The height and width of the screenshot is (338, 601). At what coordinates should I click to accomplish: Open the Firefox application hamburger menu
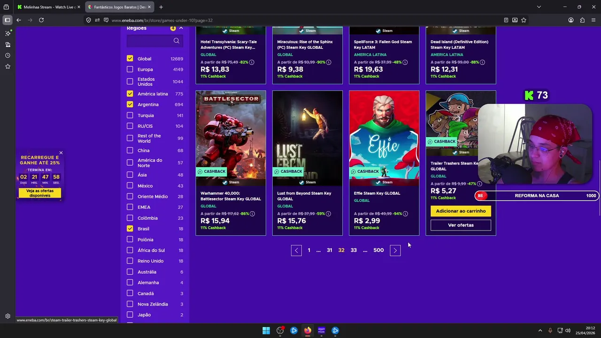pos(593,20)
